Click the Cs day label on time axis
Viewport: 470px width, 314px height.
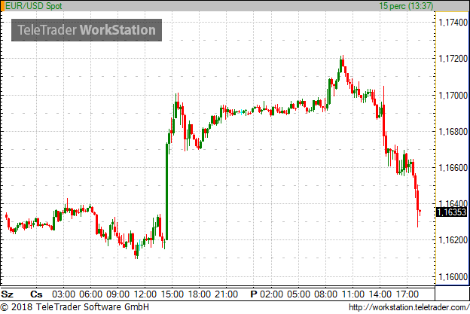36,294
